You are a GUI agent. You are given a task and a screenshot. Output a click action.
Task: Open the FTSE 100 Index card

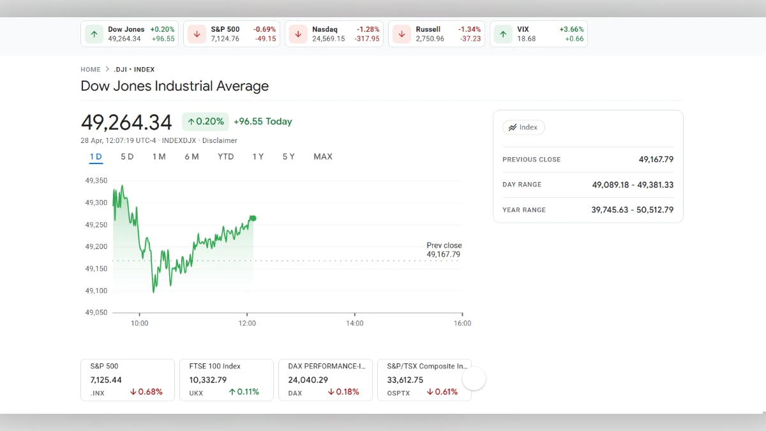[x=226, y=379]
